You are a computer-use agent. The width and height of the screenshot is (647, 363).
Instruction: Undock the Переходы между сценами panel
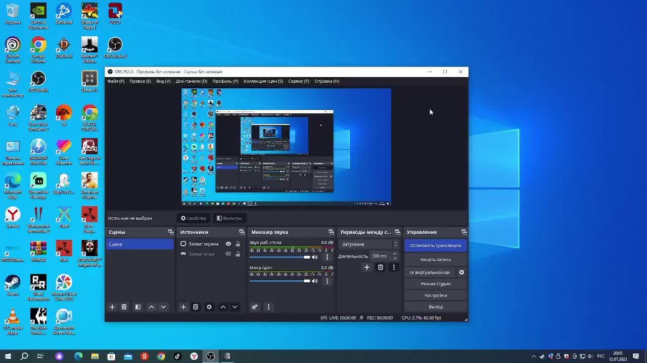[x=397, y=232]
